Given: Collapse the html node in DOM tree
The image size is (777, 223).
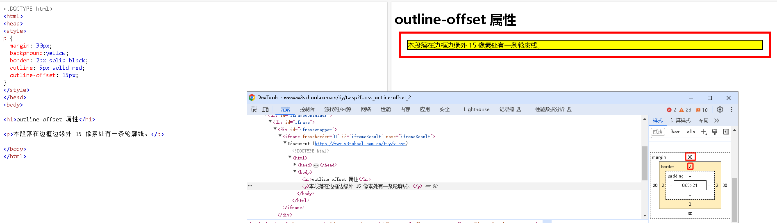Looking at the screenshot, I should (x=290, y=157).
